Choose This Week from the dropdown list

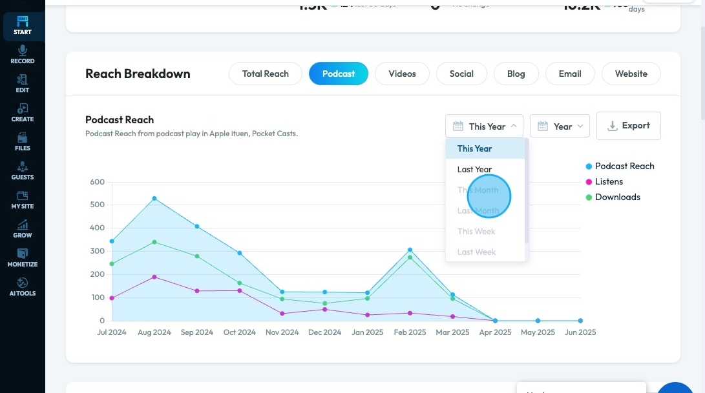tap(485, 231)
